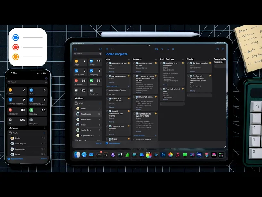Open Research column ellipsis menu
The width and height of the screenshot is (262, 197).
[x=156, y=59]
